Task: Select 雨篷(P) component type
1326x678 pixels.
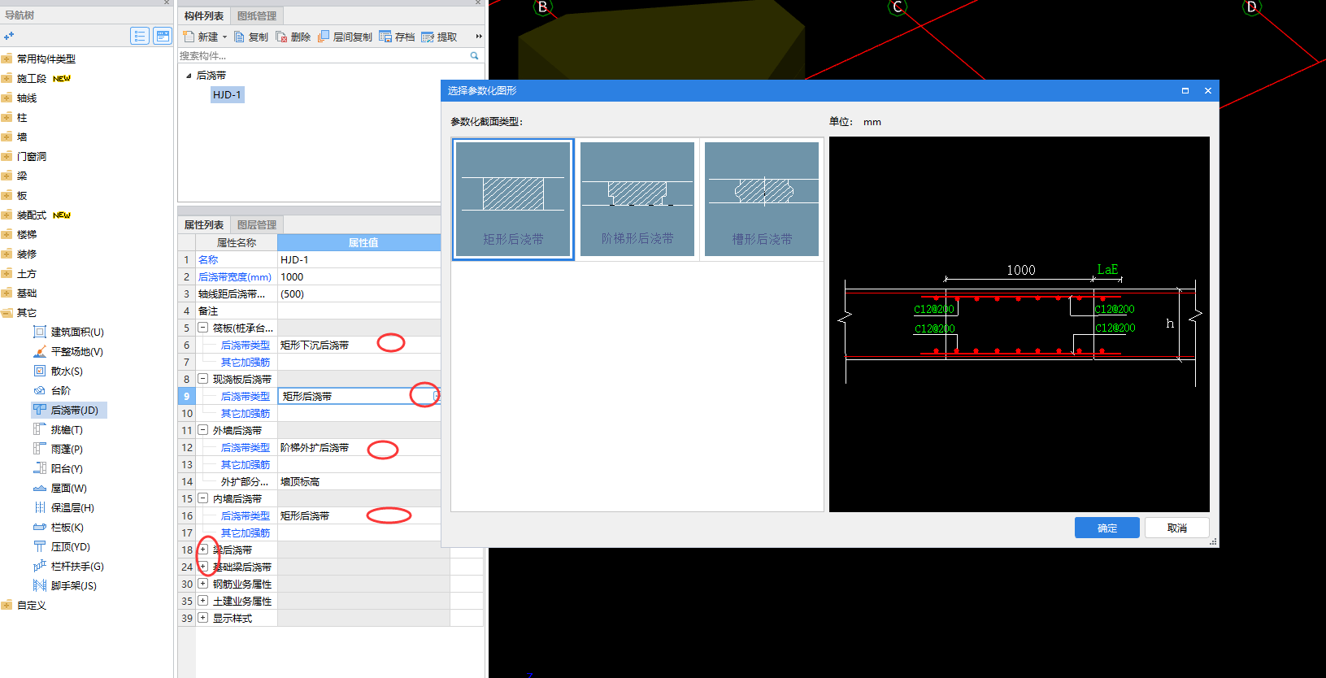Action: pyautogui.click(x=59, y=449)
